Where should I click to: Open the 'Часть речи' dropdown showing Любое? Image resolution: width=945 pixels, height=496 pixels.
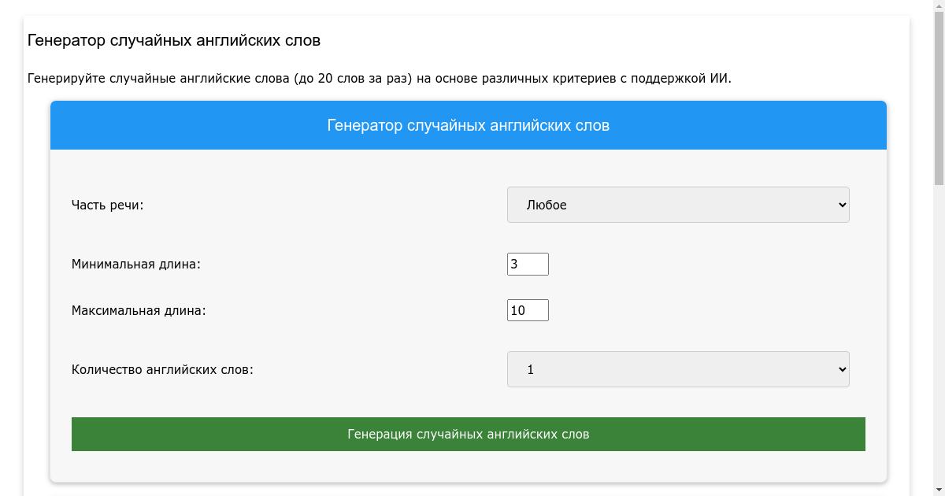(677, 205)
